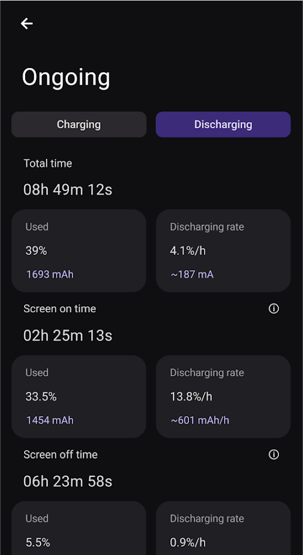
Task: Tap the 02h 25m 13s screen on time
Action: pos(68,336)
